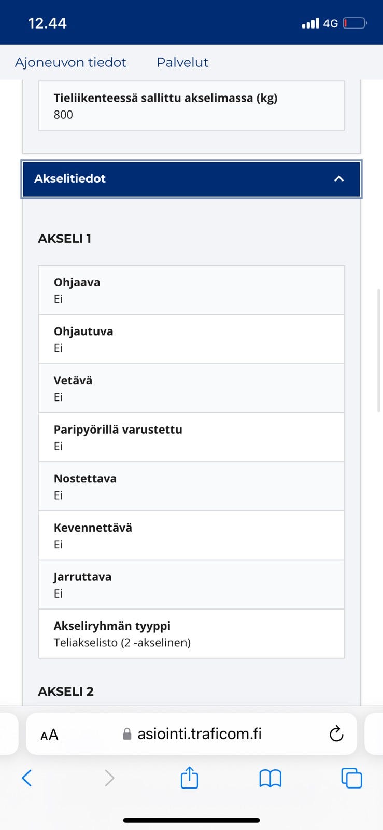Tap the Share icon in Safari toolbar
The image size is (383, 830).
pyautogui.click(x=189, y=778)
